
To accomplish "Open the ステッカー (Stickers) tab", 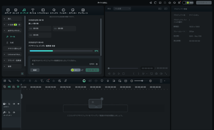I will click(x=73, y=11).
